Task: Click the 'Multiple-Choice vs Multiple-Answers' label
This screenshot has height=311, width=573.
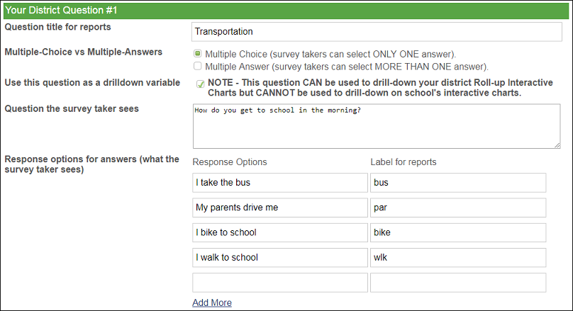Action: [x=83, y=52]
